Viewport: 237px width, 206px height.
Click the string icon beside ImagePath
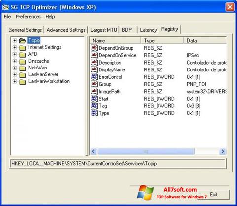(x=94, y=91)
